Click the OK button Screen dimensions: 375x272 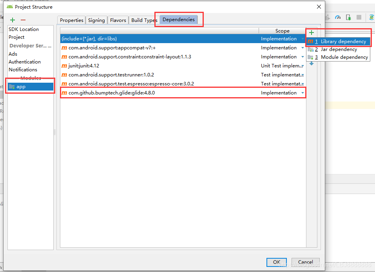(x=277, y=262)
